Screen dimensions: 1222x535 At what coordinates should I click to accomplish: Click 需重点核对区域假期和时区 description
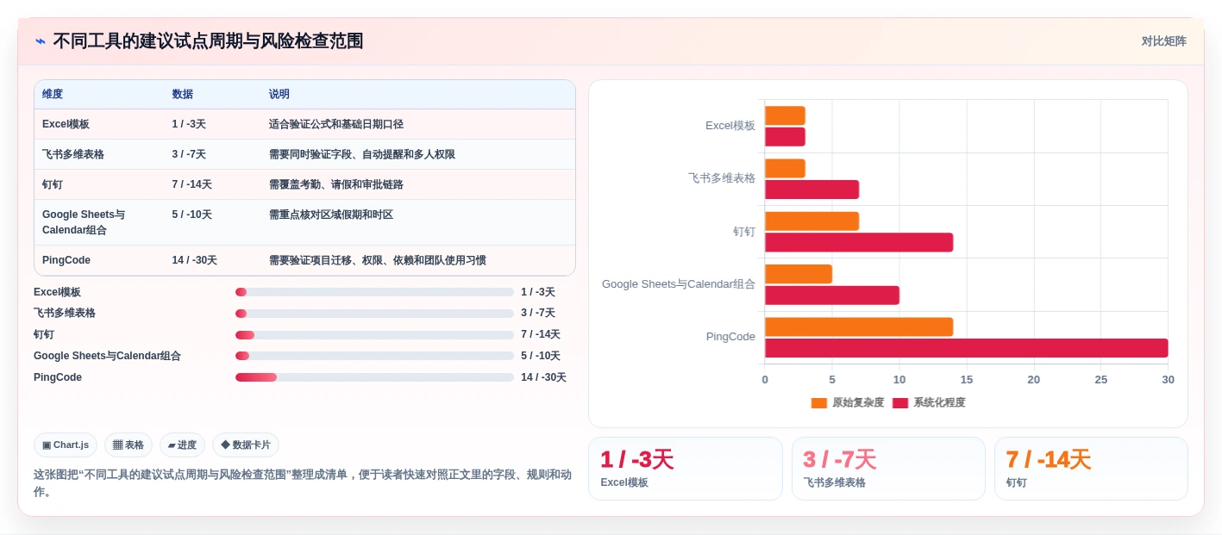pyautogui.click(x=330, y=215)
